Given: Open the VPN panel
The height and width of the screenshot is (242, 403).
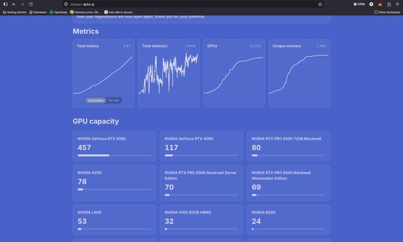Looking at the screenshot, I should click(x=359, y=4).
